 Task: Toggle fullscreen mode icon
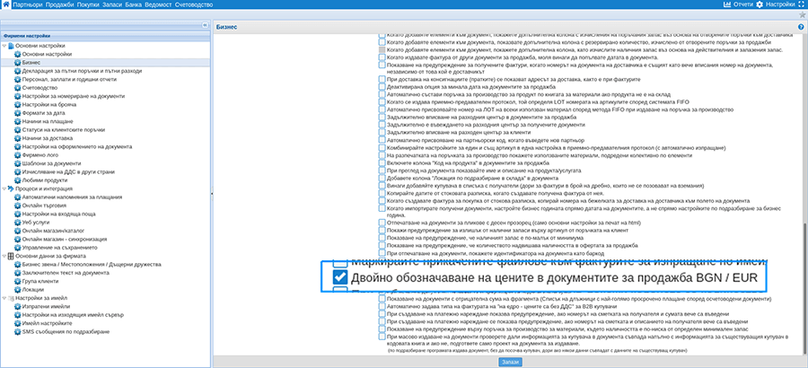[802, 5]
